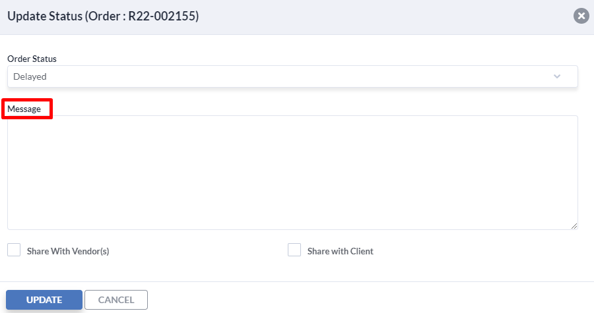Click the Message field label
This screenshot has width=594, height=313.
[x=24, y=109]
